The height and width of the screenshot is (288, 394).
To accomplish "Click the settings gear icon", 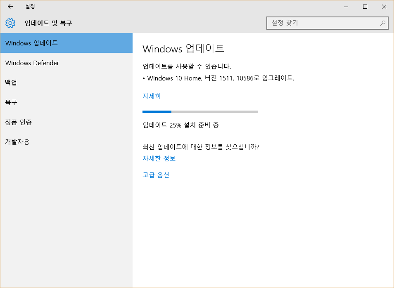I will pyautogui.click(x=10, y=23).
